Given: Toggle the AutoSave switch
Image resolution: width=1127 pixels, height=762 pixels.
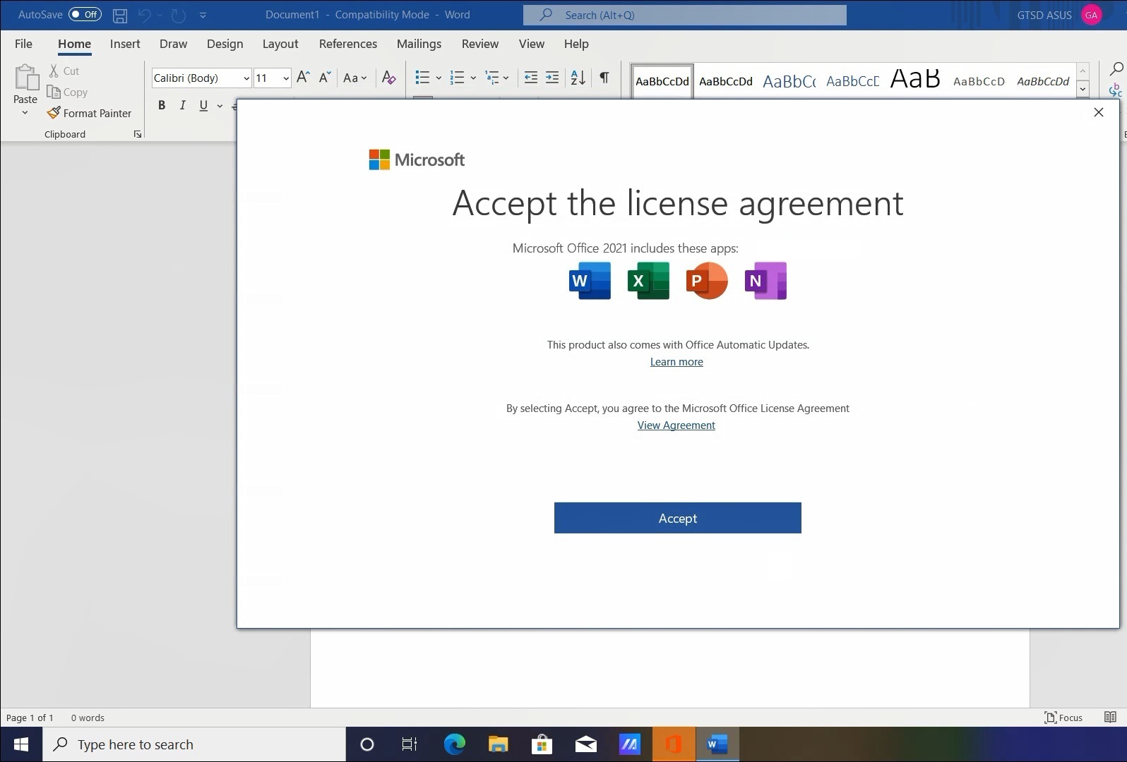Looking at the screenshot, I should (x=85, y=14).
